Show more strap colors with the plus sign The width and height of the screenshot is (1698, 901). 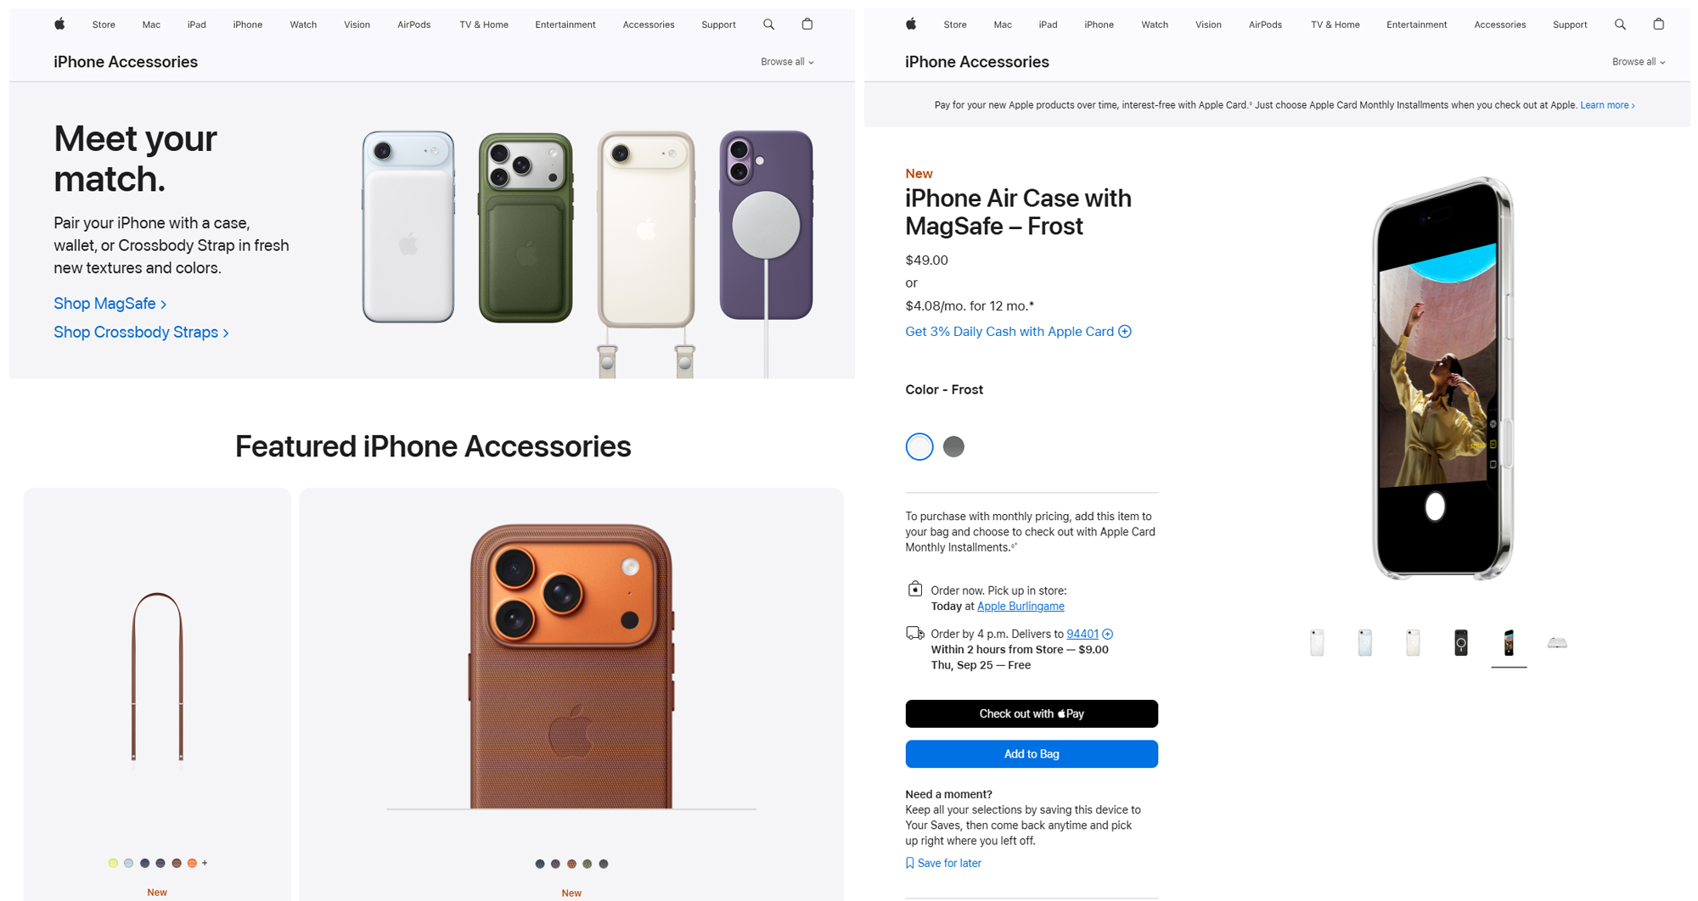coord(205,863)
